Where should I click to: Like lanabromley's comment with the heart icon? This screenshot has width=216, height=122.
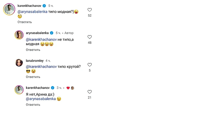point(90,65)
